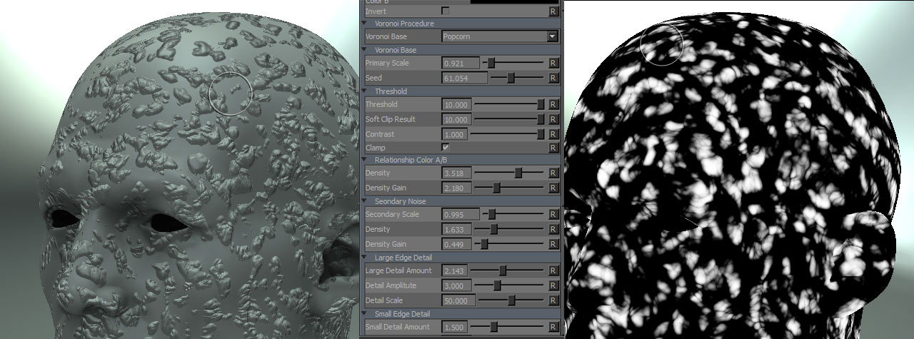Viewport: 914px width, 339px height.
Task: Click the R button next to Density Gain 2.180
Action: click(553, 188)
